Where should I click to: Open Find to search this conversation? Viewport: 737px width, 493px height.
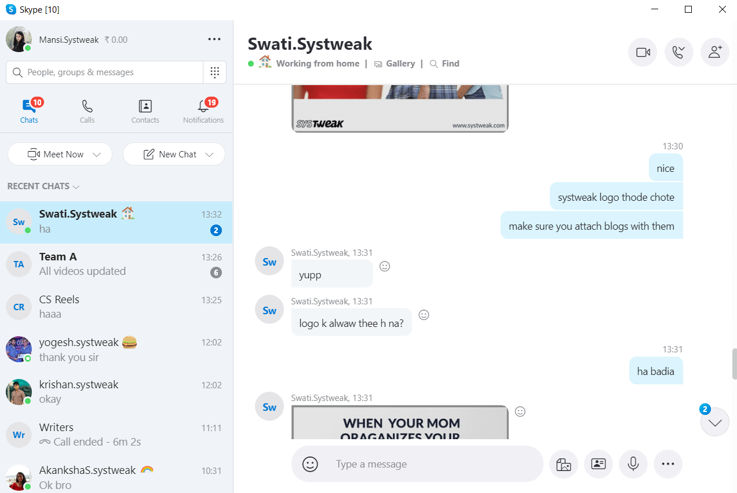point(449,64)
